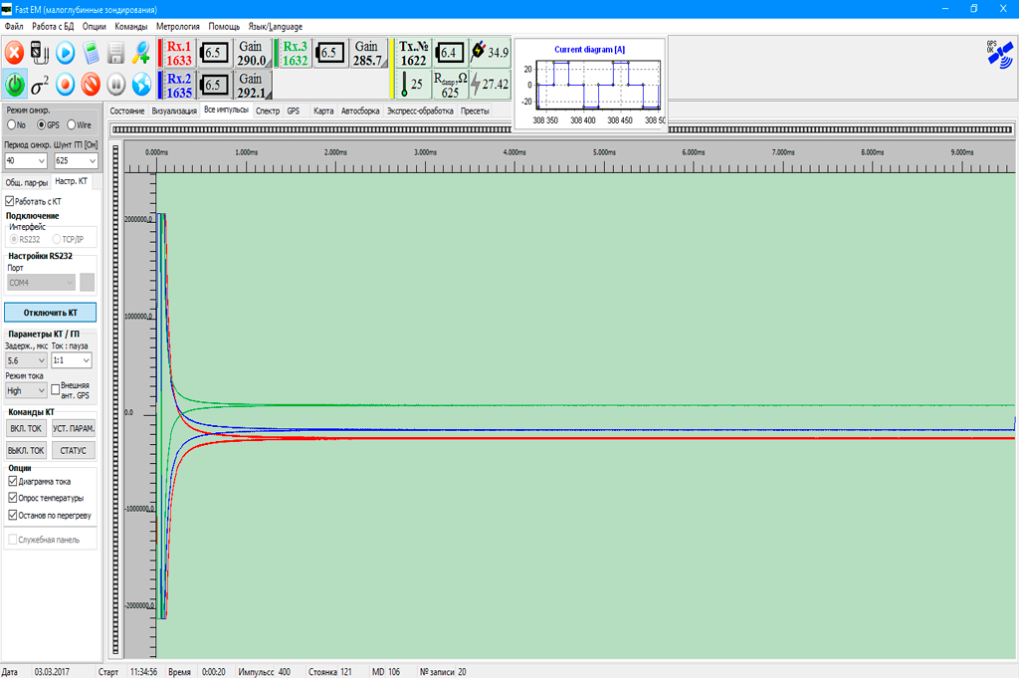
Task: Click the floppy disk save icon
Action: tap(116, 52)
